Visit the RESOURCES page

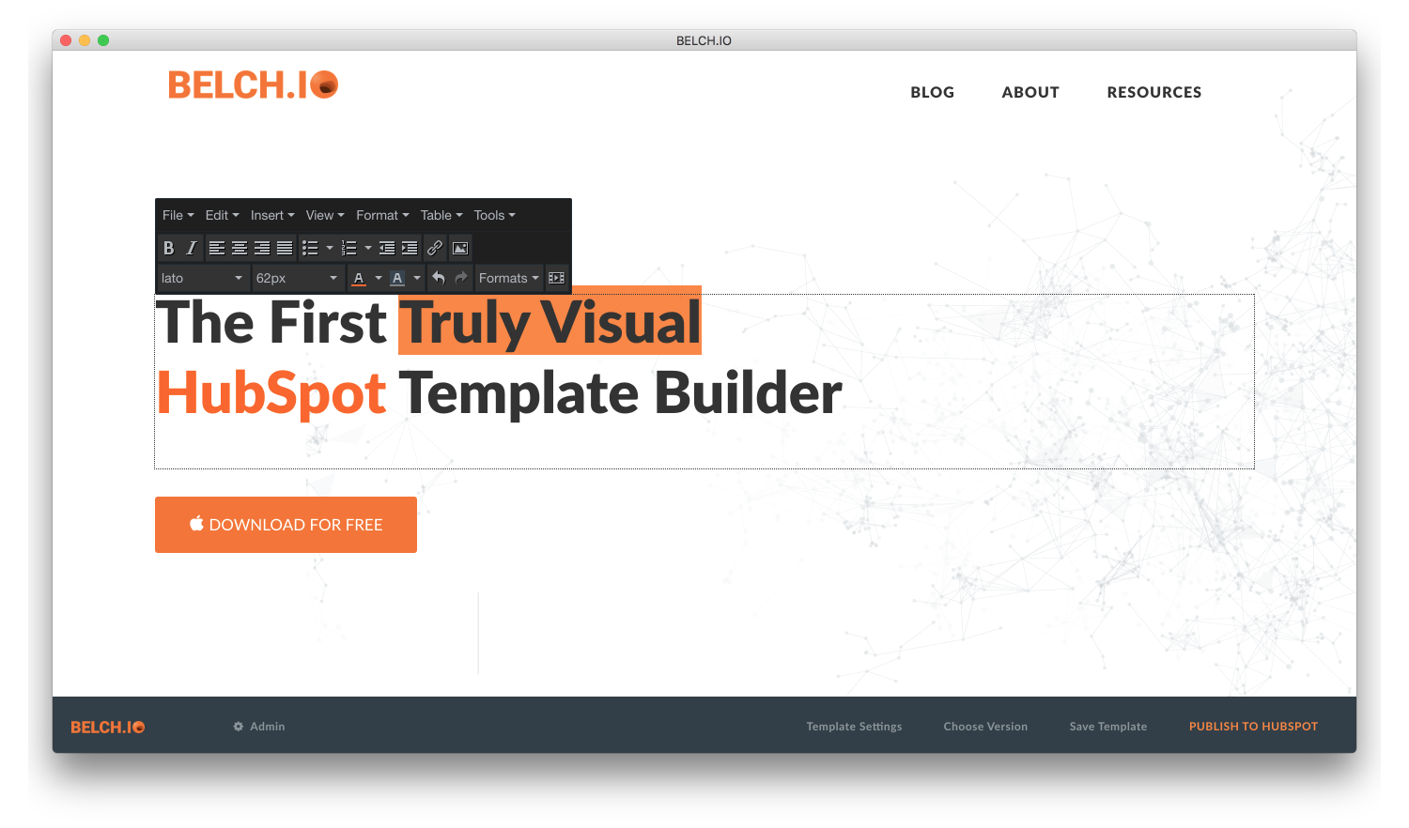1154,92
